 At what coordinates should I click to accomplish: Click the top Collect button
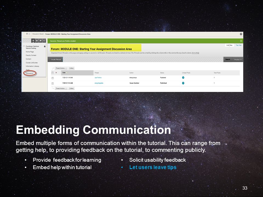(x=71, y=68)
